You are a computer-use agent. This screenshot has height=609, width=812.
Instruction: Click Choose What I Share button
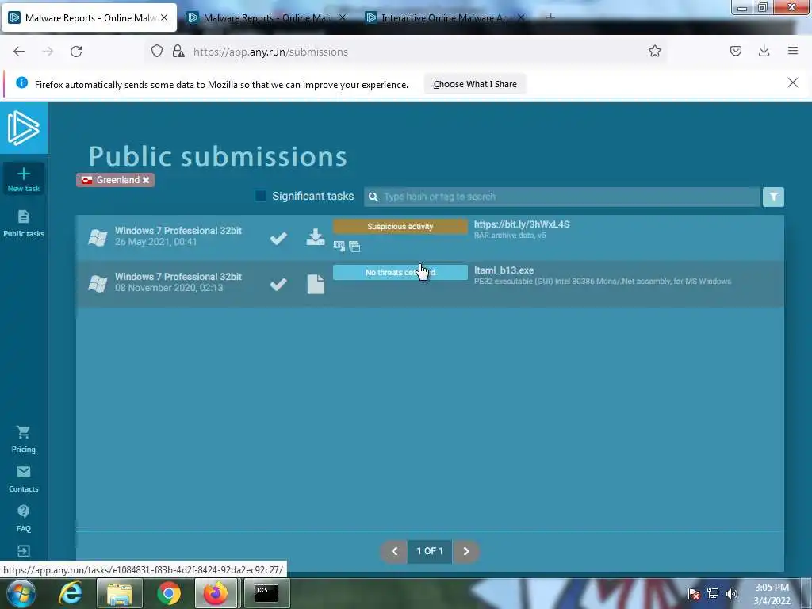point(475,84)
